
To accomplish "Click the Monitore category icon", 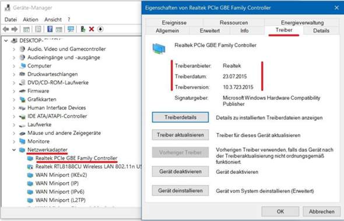I will point(22,141).
